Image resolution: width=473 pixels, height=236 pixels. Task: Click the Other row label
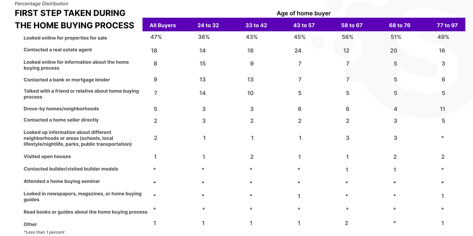30,224
